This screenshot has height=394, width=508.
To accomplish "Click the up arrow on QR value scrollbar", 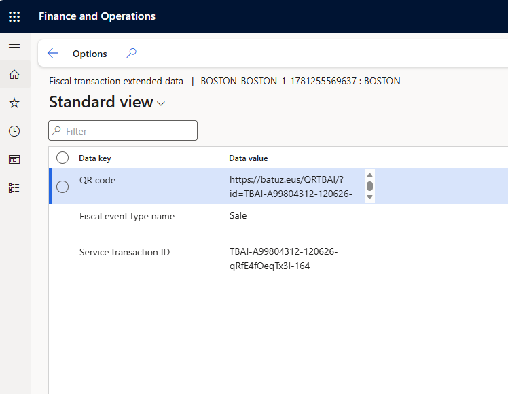I will pos(369,175).
